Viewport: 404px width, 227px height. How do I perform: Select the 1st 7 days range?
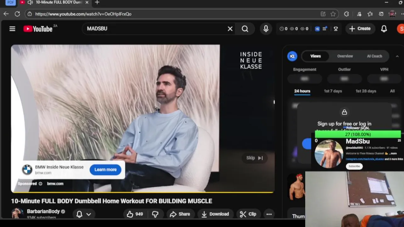tap(333, 91)
